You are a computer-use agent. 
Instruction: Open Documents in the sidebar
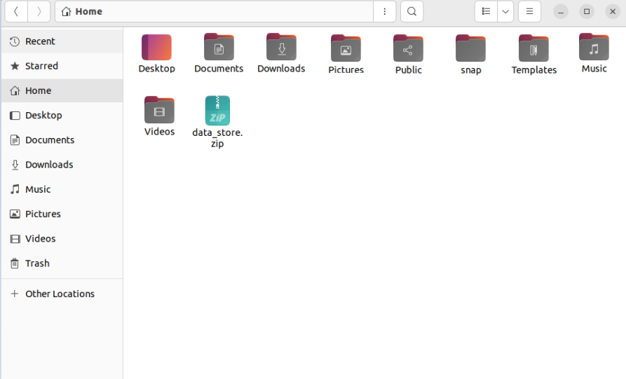(62, 140)
